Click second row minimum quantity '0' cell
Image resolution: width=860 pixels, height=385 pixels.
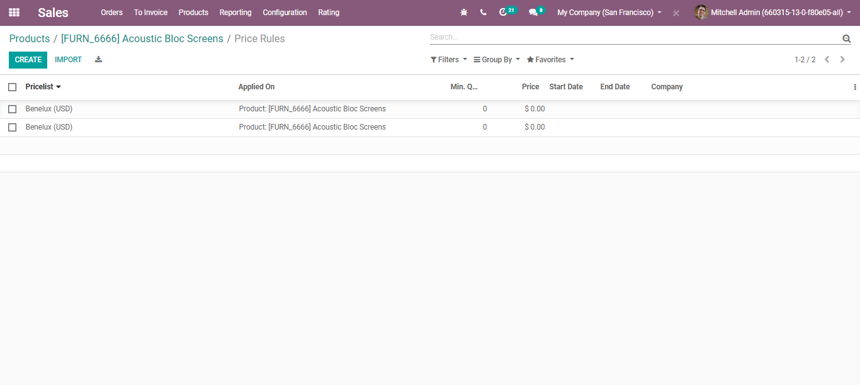click(x=485, y=127)
